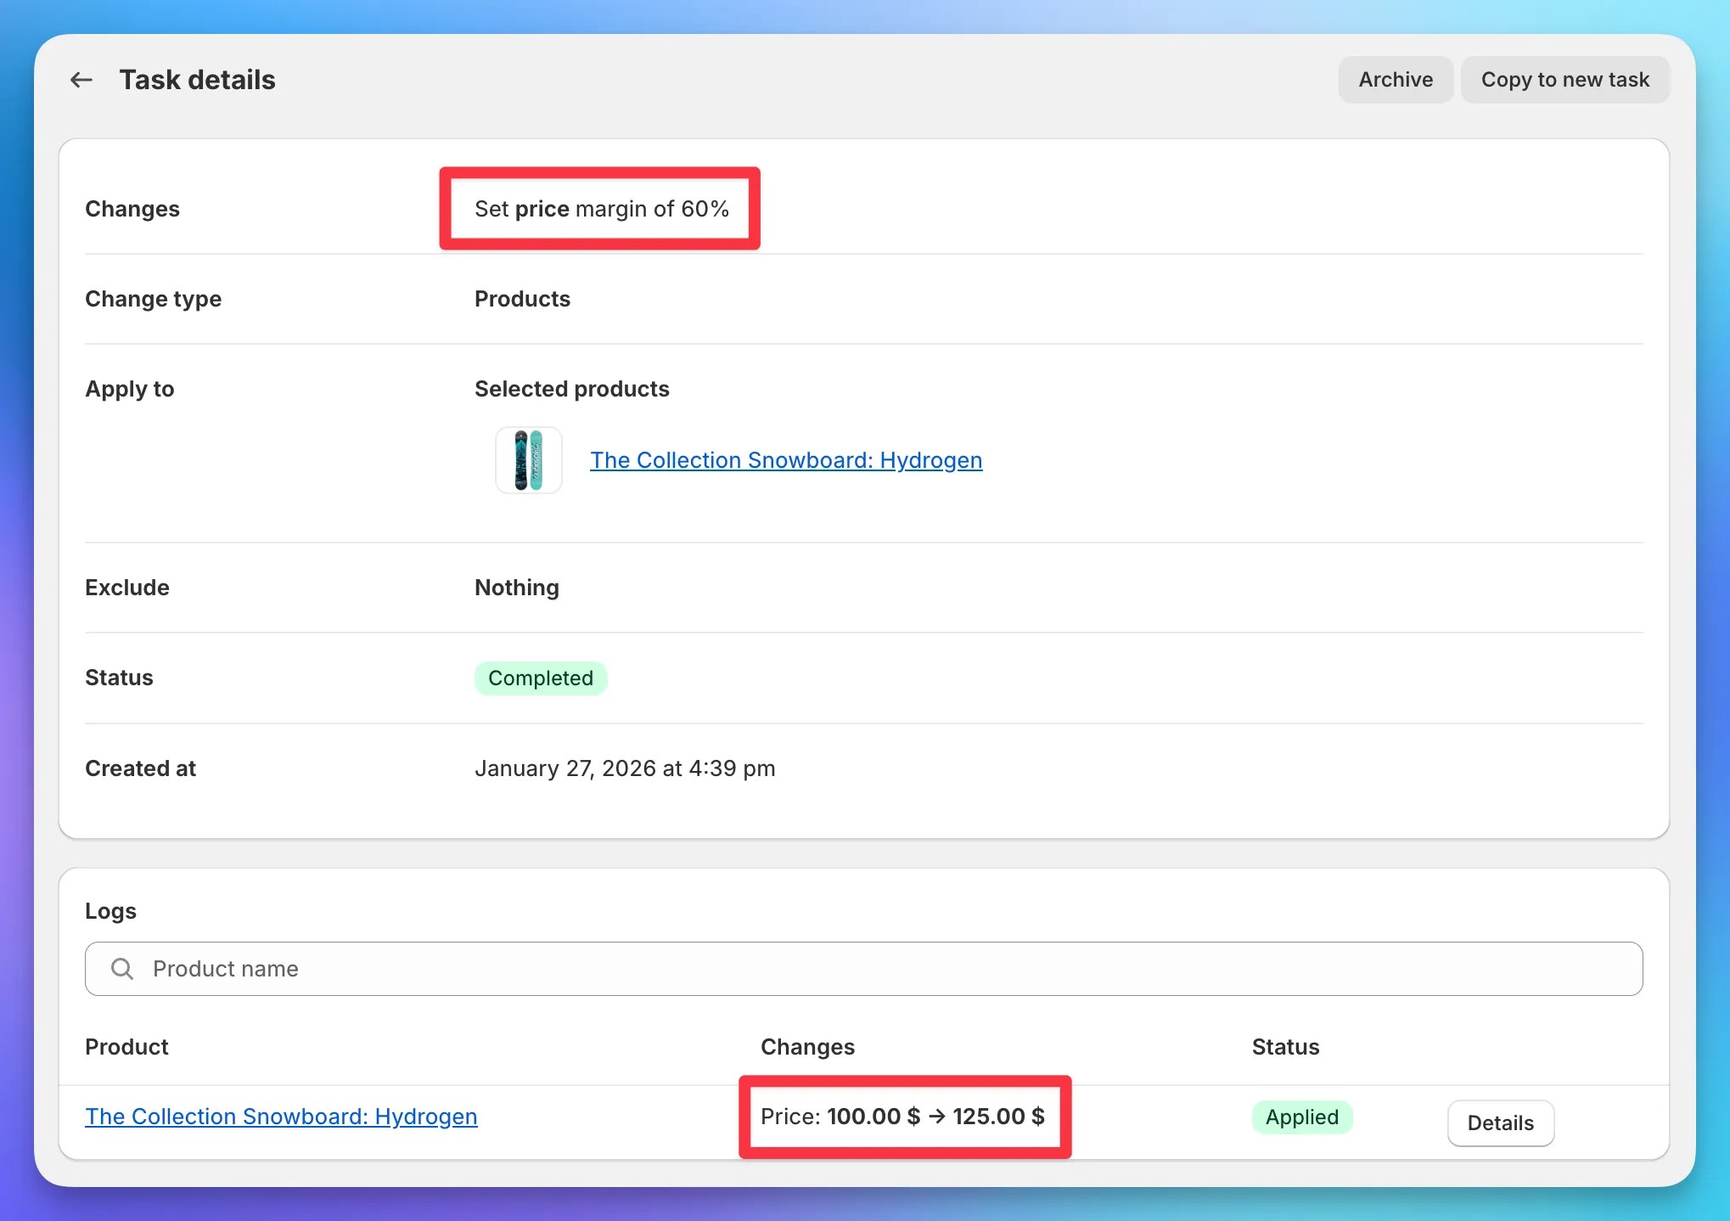Click the Status column header in Logs
This screenshot has height=1221, width=1730.
[1285, 1046]
